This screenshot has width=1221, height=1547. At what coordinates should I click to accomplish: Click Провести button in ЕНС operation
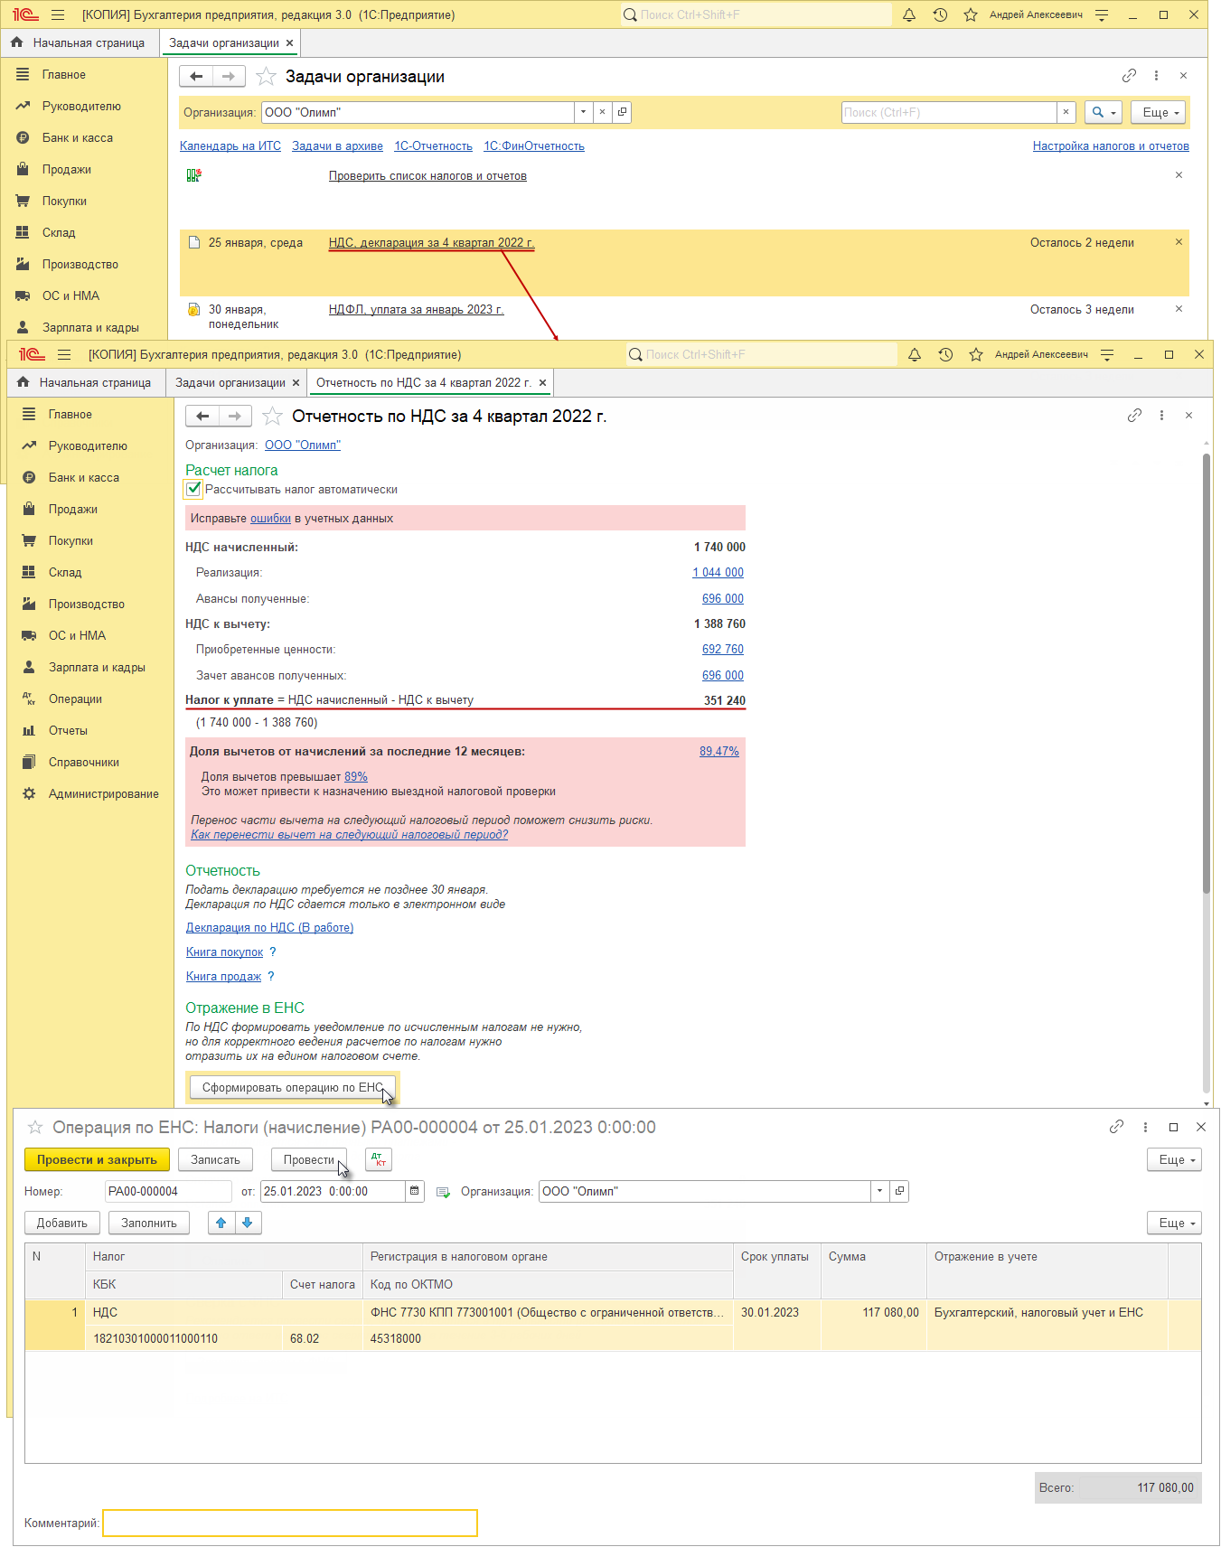coord(308,1159)
